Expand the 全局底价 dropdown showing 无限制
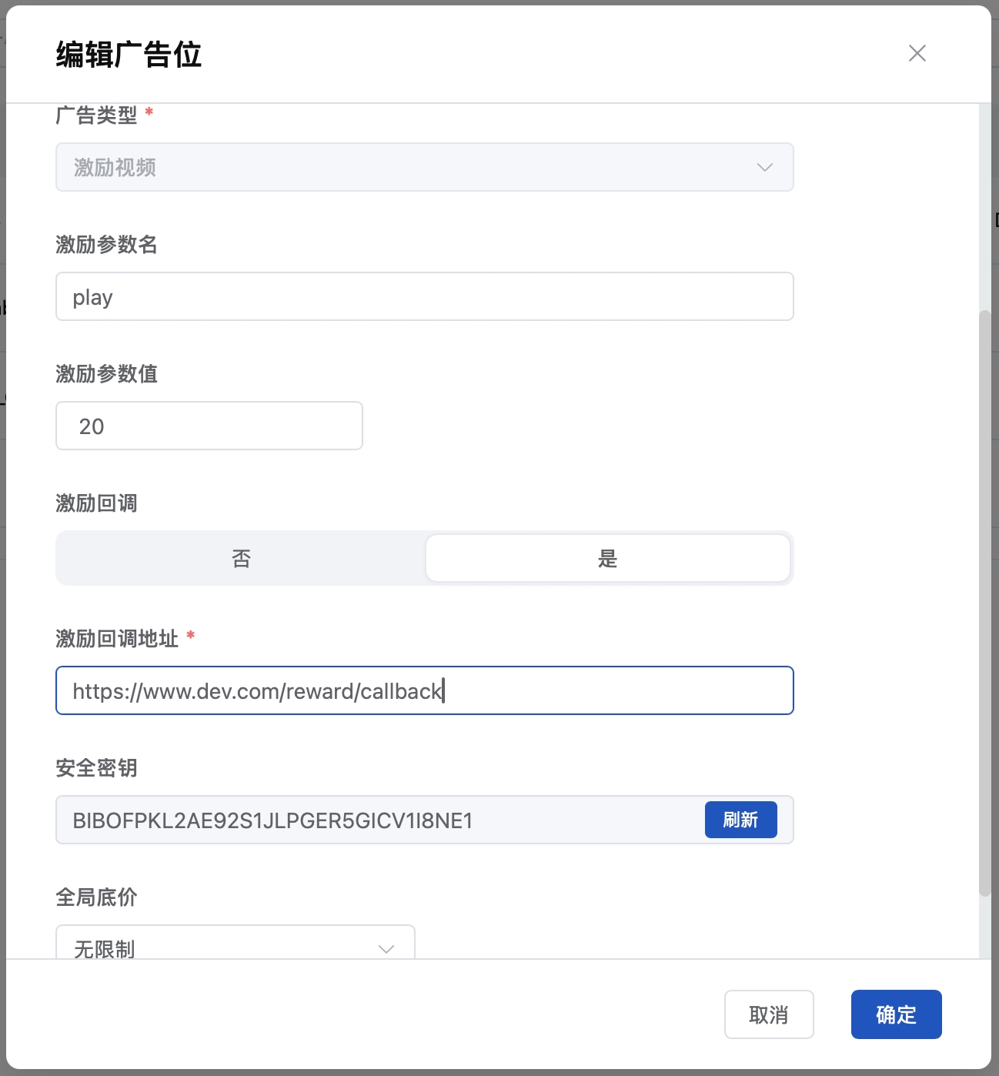 (x=235, y=945)
